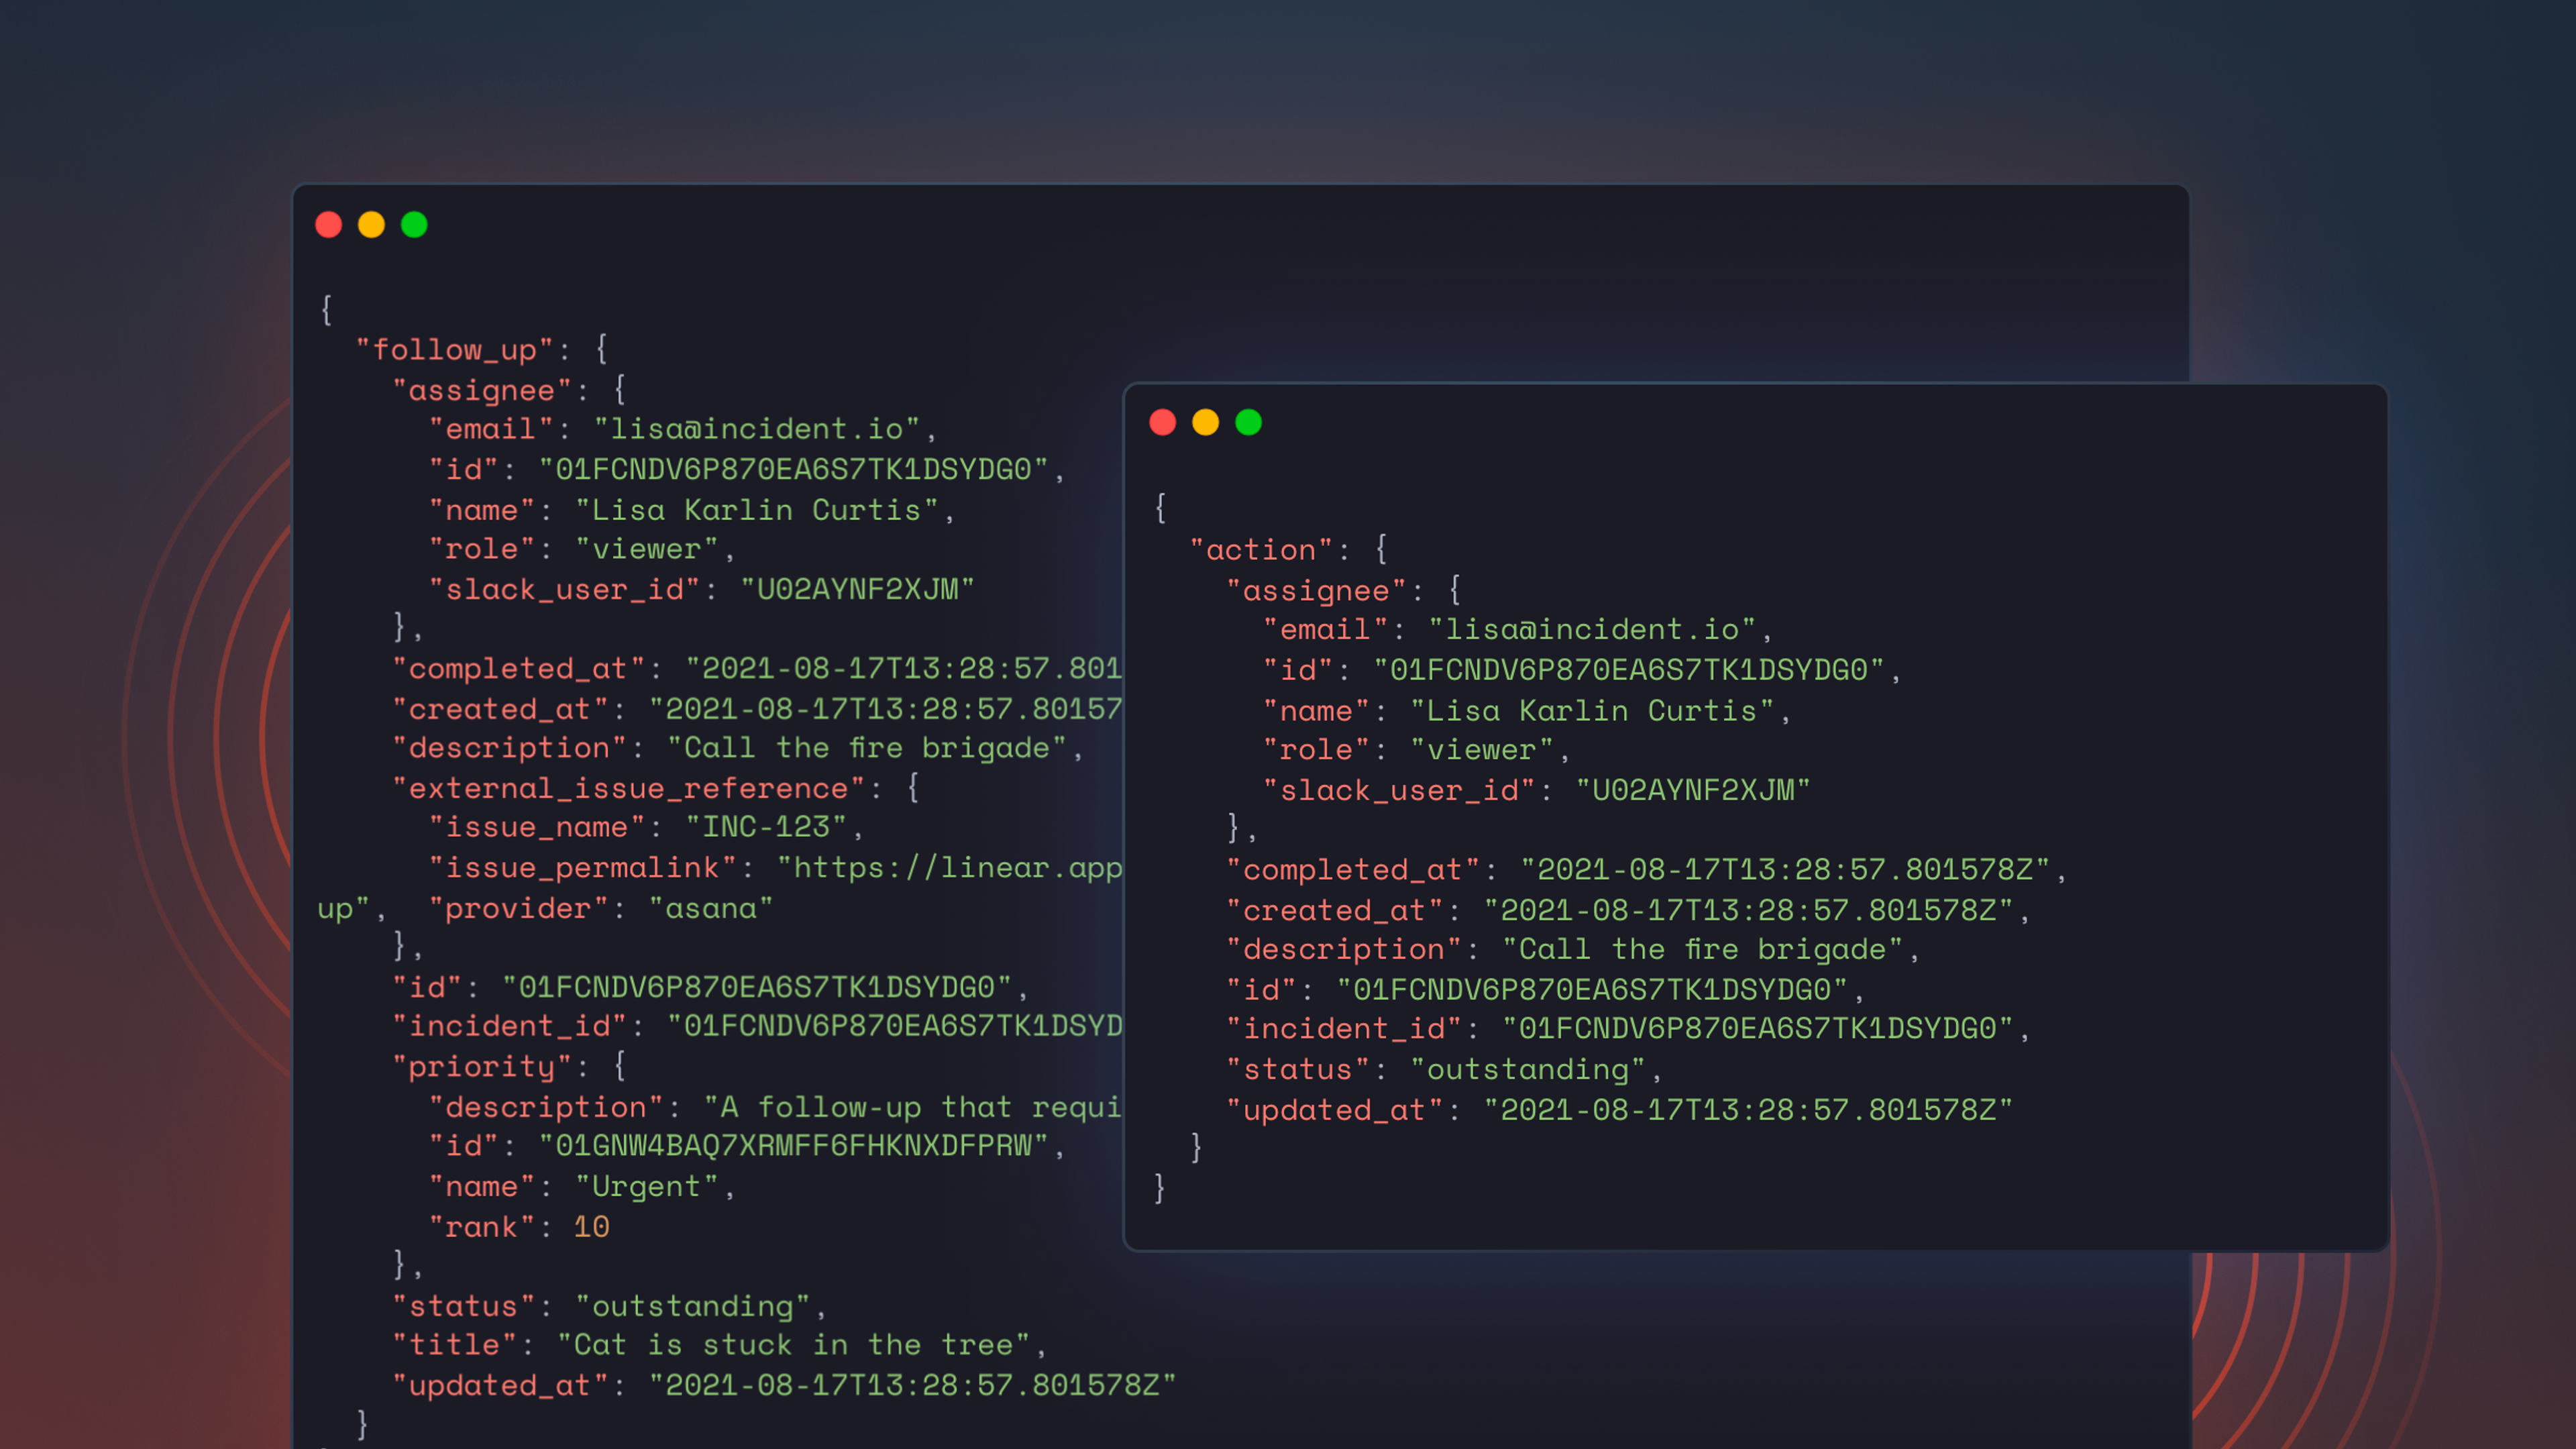Click the "Urgent" name value
Screen dimensions: 2576x1449
647,1187
